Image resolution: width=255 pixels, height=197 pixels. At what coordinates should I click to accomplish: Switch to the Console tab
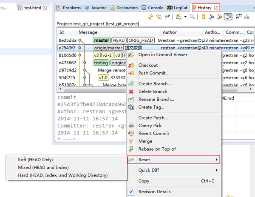click(153, 8)
